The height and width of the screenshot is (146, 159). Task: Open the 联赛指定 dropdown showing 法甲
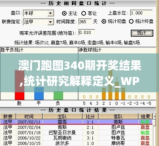pos(38,22)
